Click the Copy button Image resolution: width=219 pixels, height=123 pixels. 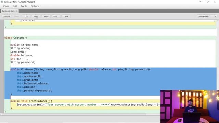pos(36,16)
